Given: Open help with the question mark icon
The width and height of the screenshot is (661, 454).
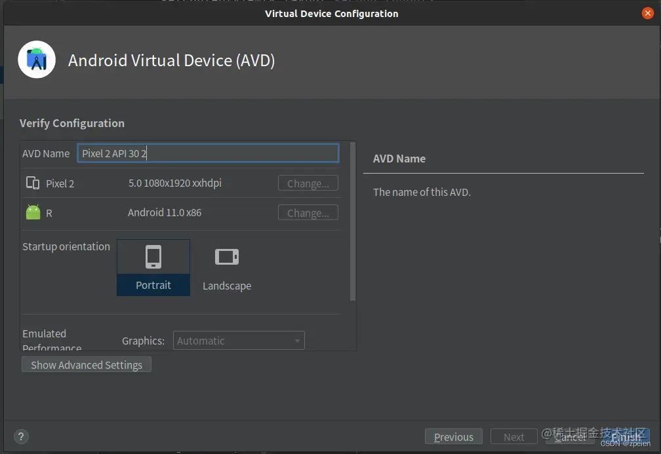Looking at the screenshot, I should 21,437.
